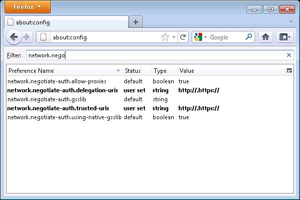Close the Firefox window
Viewport: 300px width, 200px height.
pos(287,9)
